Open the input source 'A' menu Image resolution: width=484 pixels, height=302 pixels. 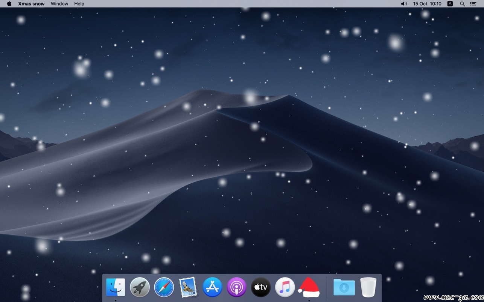coord(450,4)
